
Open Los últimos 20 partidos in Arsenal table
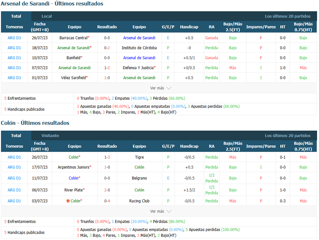pos(287,16)
